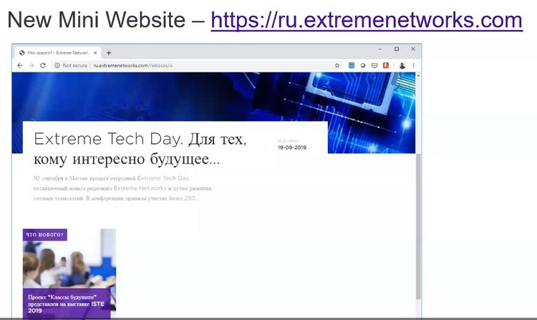537x320 pixels.
Task: Open the ru.extremenetworks.com hyperlink in slide title
Action: pos(367,21)
